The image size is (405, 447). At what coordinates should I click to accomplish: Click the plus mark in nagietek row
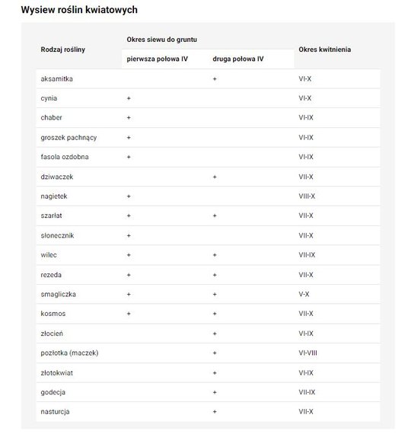click(x=129, y=196)
